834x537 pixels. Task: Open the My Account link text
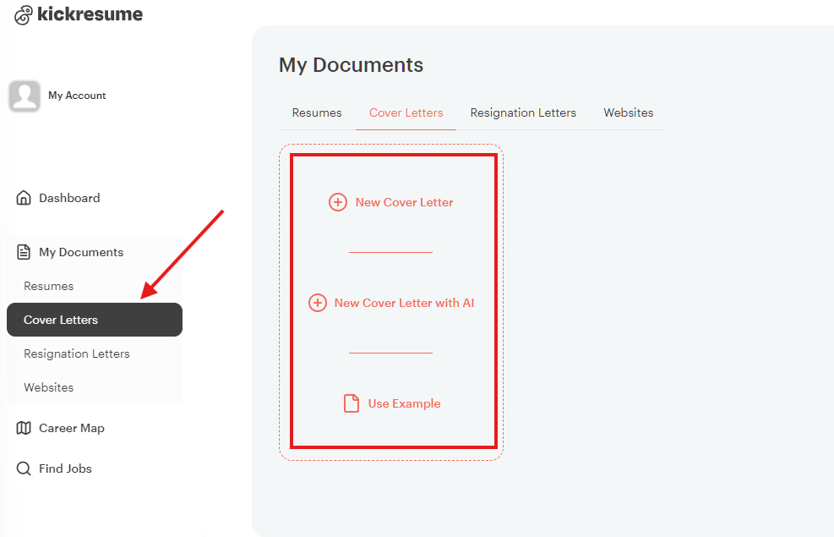(77, 96)
